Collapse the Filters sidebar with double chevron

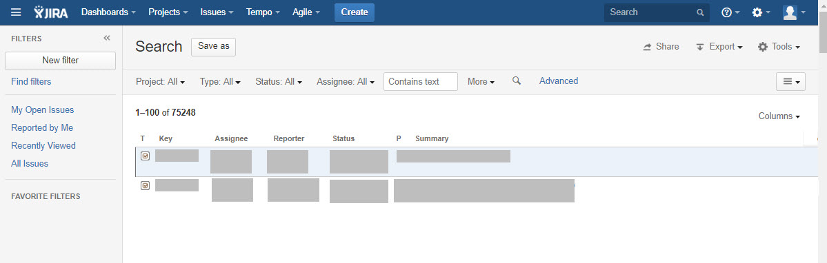click(x=107, y=38)
